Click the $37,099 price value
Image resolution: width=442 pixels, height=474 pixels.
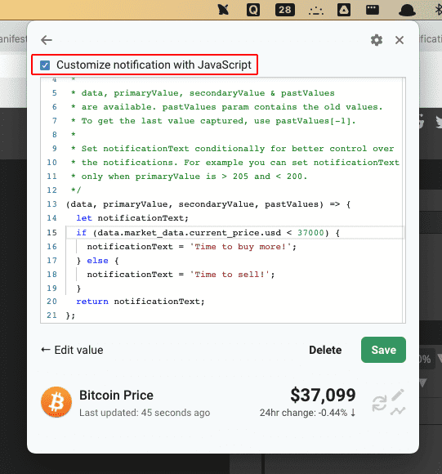(323, 395)
